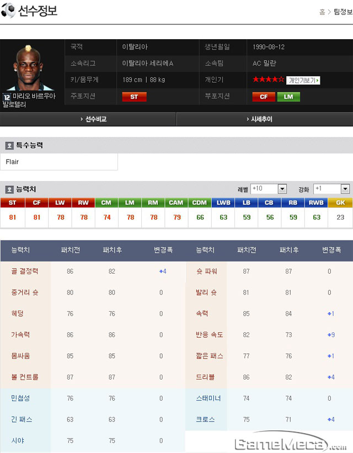Open 개인기보기 skill moves button

coord(303,80)
